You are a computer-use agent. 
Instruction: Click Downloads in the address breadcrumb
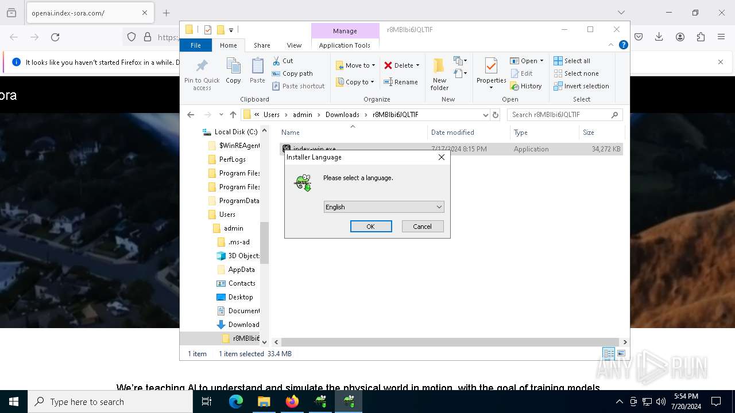[342, 115]
